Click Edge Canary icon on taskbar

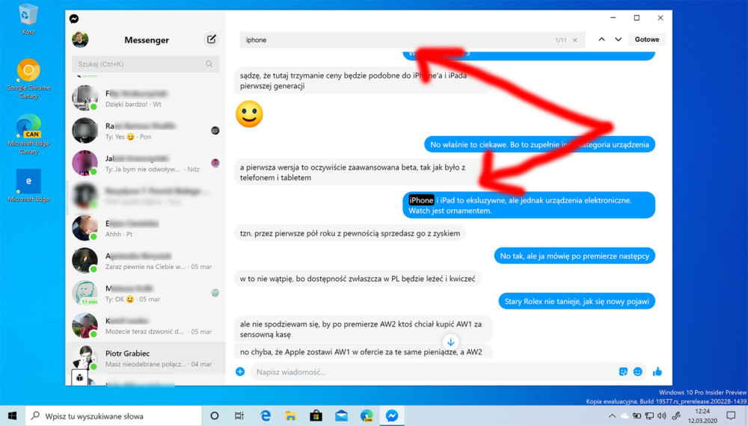click(367, 416)
